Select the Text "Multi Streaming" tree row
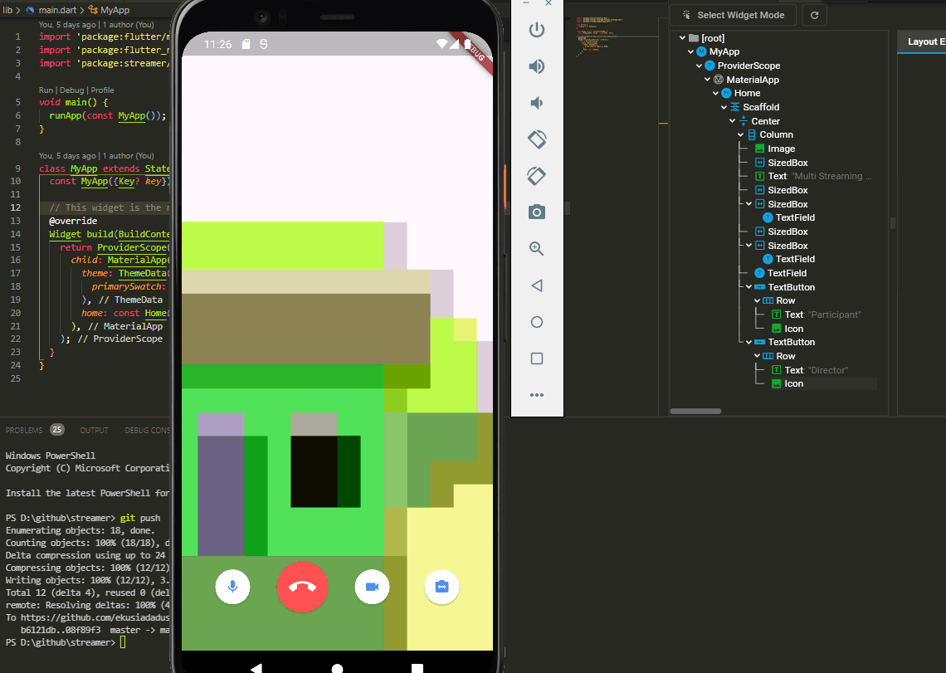The image size is (946, 673). click(812, 176)
